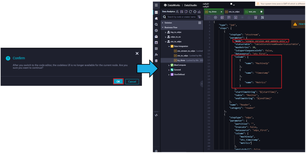306x153 pixels.
Task: Collapse the Business Flow section
Action: pos(163,28)
